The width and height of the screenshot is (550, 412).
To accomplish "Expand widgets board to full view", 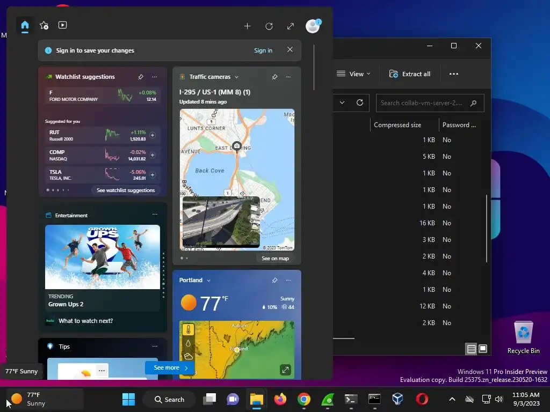I will click(x=291, y=26).
